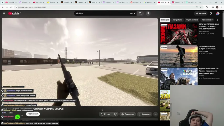The width and height of the screenshot is (224, 126).
Task: Open YouTube account avatar menu
Action: [x=217, y=13]
